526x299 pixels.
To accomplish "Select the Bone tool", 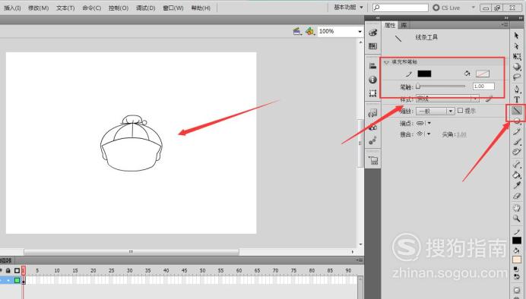I will [x=517, y=165].
